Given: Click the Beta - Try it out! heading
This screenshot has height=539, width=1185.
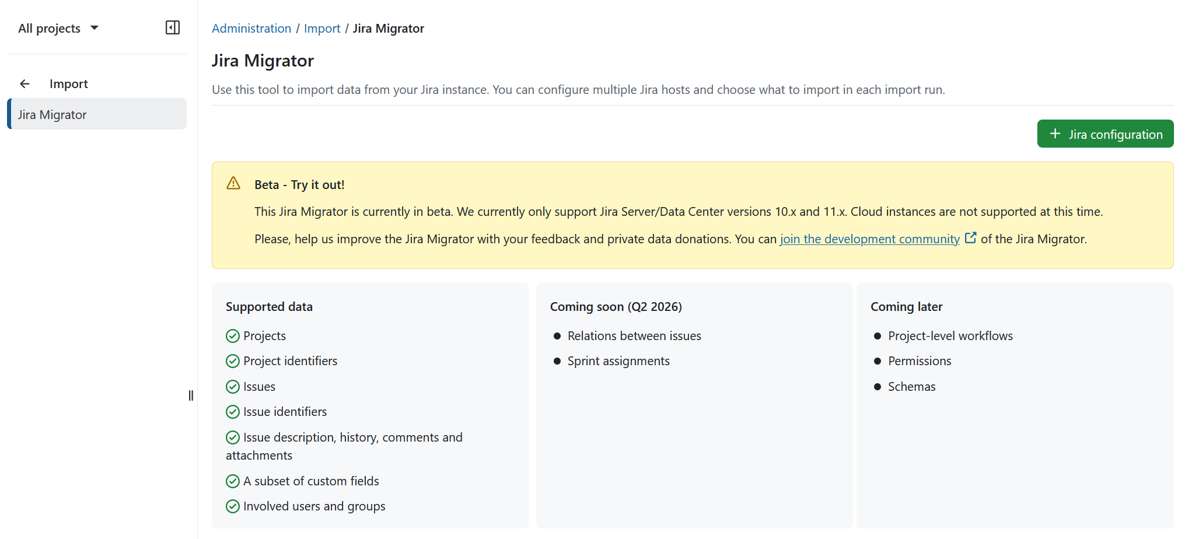Looking at the screenshot, I should tap(299, 185).
